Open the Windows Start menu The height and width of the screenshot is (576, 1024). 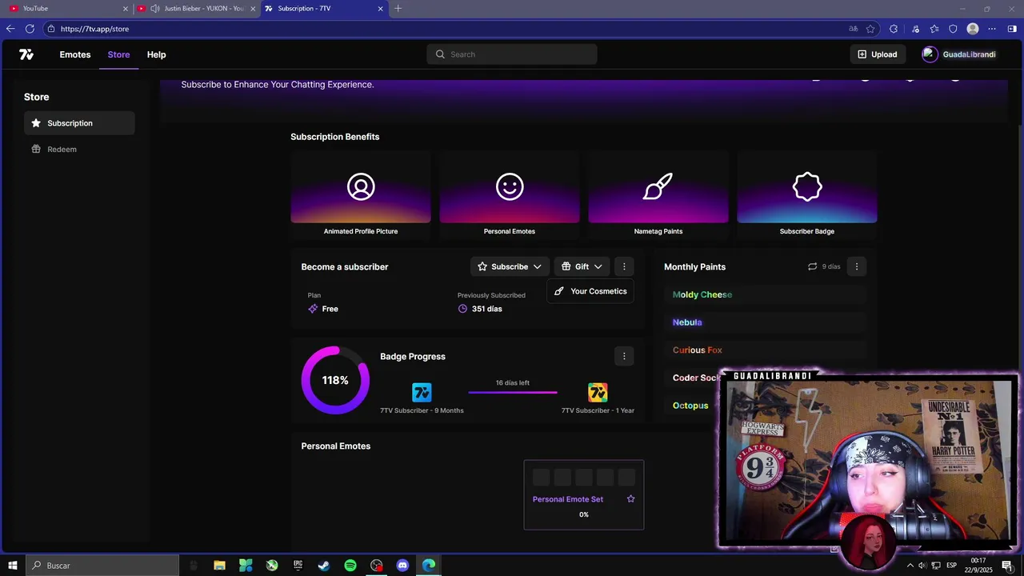coord(12,566)
